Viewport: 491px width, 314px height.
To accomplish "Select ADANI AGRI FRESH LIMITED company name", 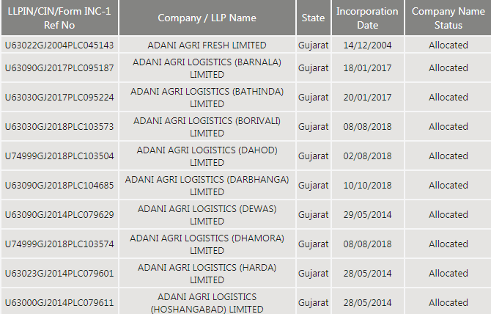I will [x=207, y=45].
